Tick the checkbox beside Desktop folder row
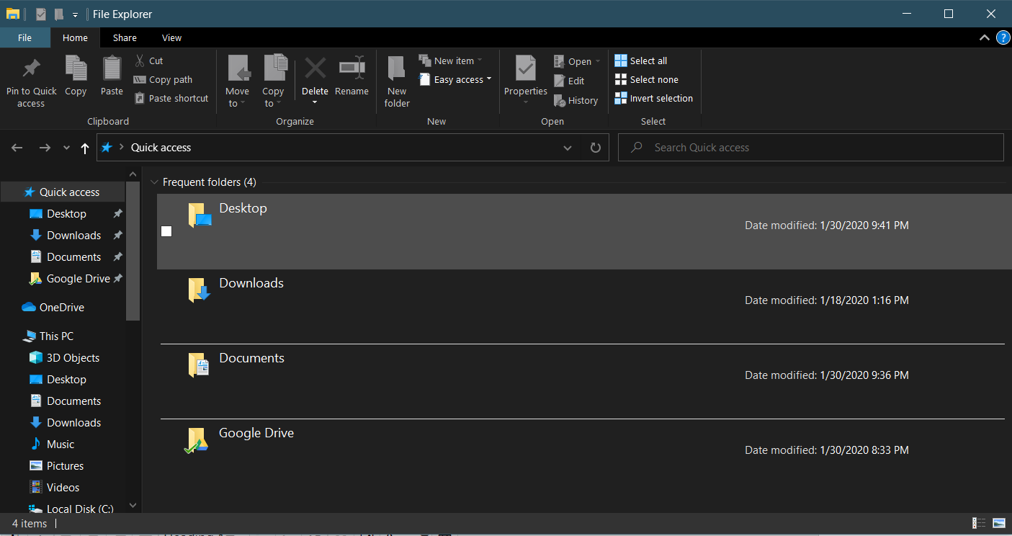 point(166,231)
